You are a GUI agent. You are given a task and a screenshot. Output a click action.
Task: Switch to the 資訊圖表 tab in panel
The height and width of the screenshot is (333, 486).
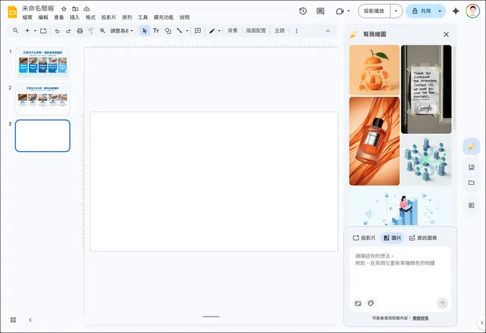point(423,238)
